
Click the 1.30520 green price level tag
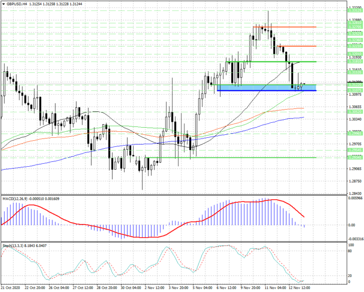coord(355,112)
